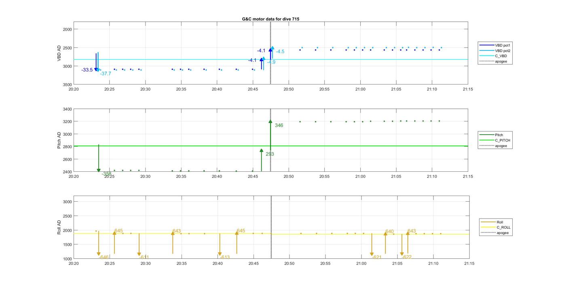Click the '640' roll data label
Image resolution: width=566 pixels, height=291 pixels.
(x=389, y=232)
